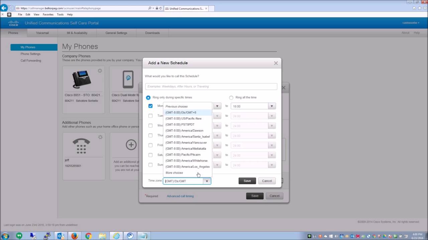
Task: Open the Advanced call timing link
Action: point(180,196)
